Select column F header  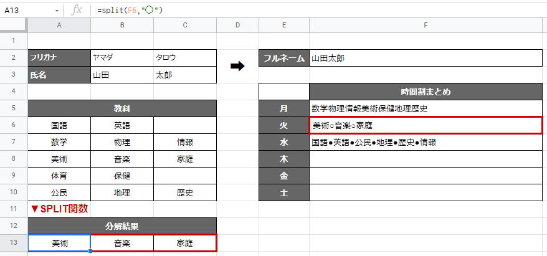pyautogui.click(x=426, y=25)
